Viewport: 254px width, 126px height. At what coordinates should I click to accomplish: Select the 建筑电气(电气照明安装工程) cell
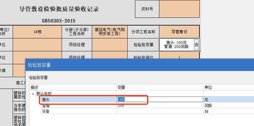110,32
